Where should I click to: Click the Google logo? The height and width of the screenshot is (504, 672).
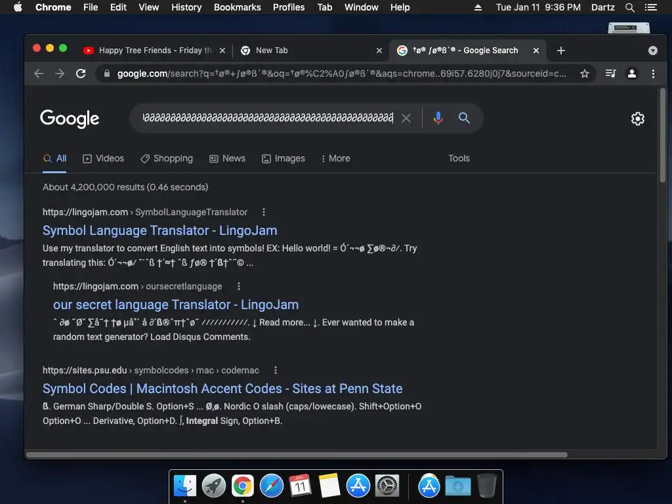coord(70,119)
